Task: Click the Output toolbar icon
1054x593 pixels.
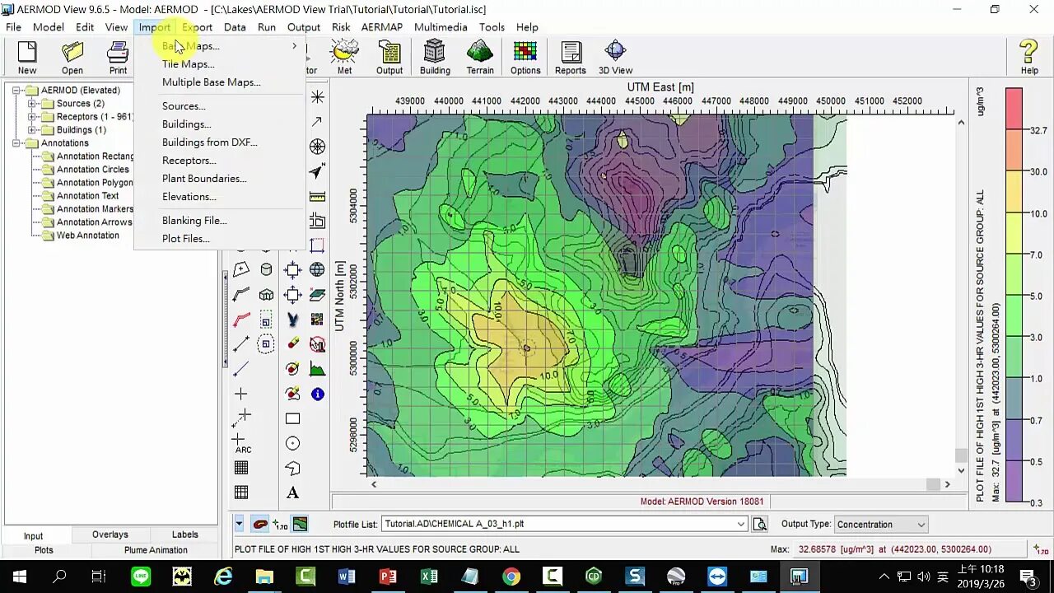Action: (x=389, y=57)
